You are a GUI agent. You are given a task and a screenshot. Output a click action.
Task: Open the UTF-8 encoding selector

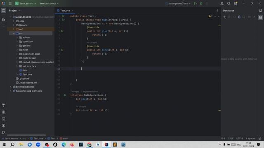click(x=240, y=139)
